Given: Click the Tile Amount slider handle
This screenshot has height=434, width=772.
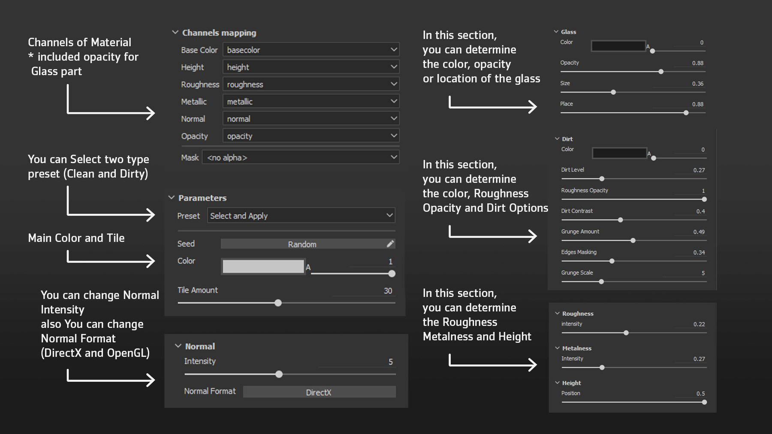Looking at the screenshot, I should click(x=278, y=303).
